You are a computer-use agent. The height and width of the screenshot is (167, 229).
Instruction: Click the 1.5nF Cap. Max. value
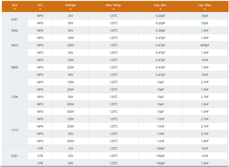(x=204, y=89)
